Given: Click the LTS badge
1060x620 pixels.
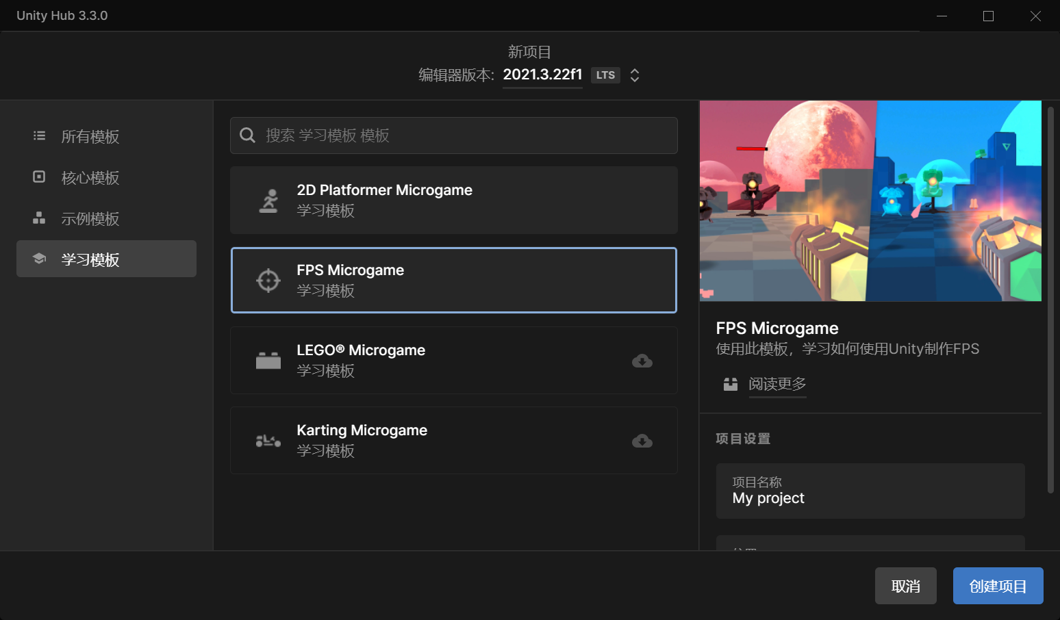Looking at the screenshot, I should (x=605, y=75).
